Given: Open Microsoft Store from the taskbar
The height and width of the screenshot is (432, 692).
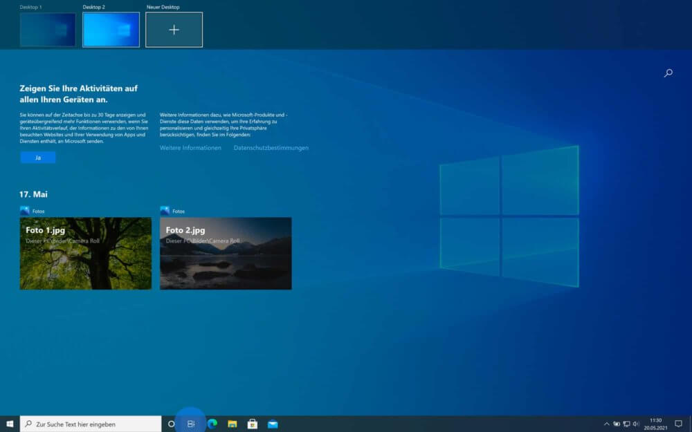Looking at the screenshot, I should [253, 424].
